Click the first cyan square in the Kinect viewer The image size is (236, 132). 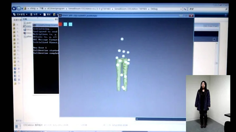(65, 24)
